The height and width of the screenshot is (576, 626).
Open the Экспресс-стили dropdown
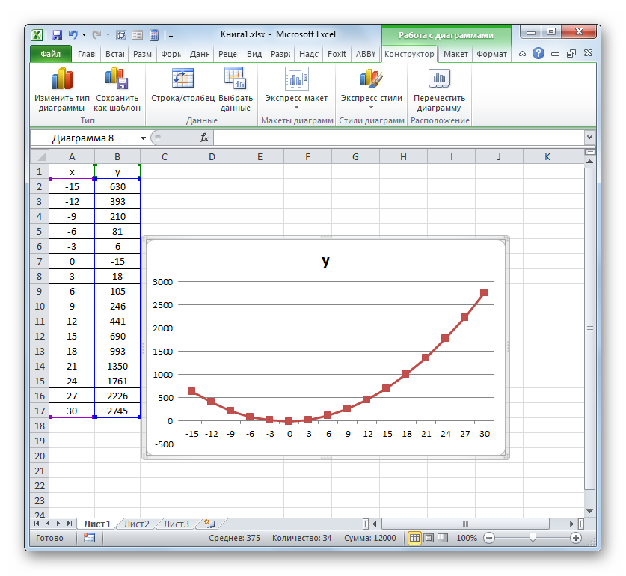pyautogui.click(x=371, y=107)
